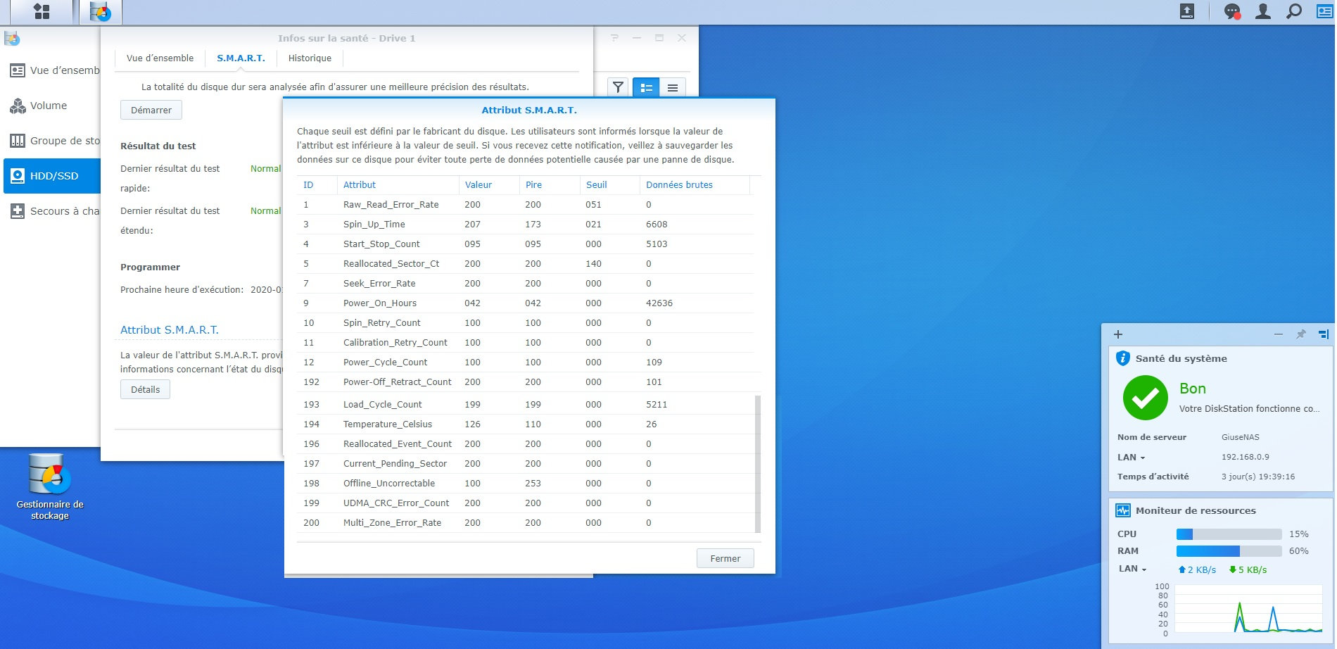Open Secours à chaud sidebar item

[53, 211]
